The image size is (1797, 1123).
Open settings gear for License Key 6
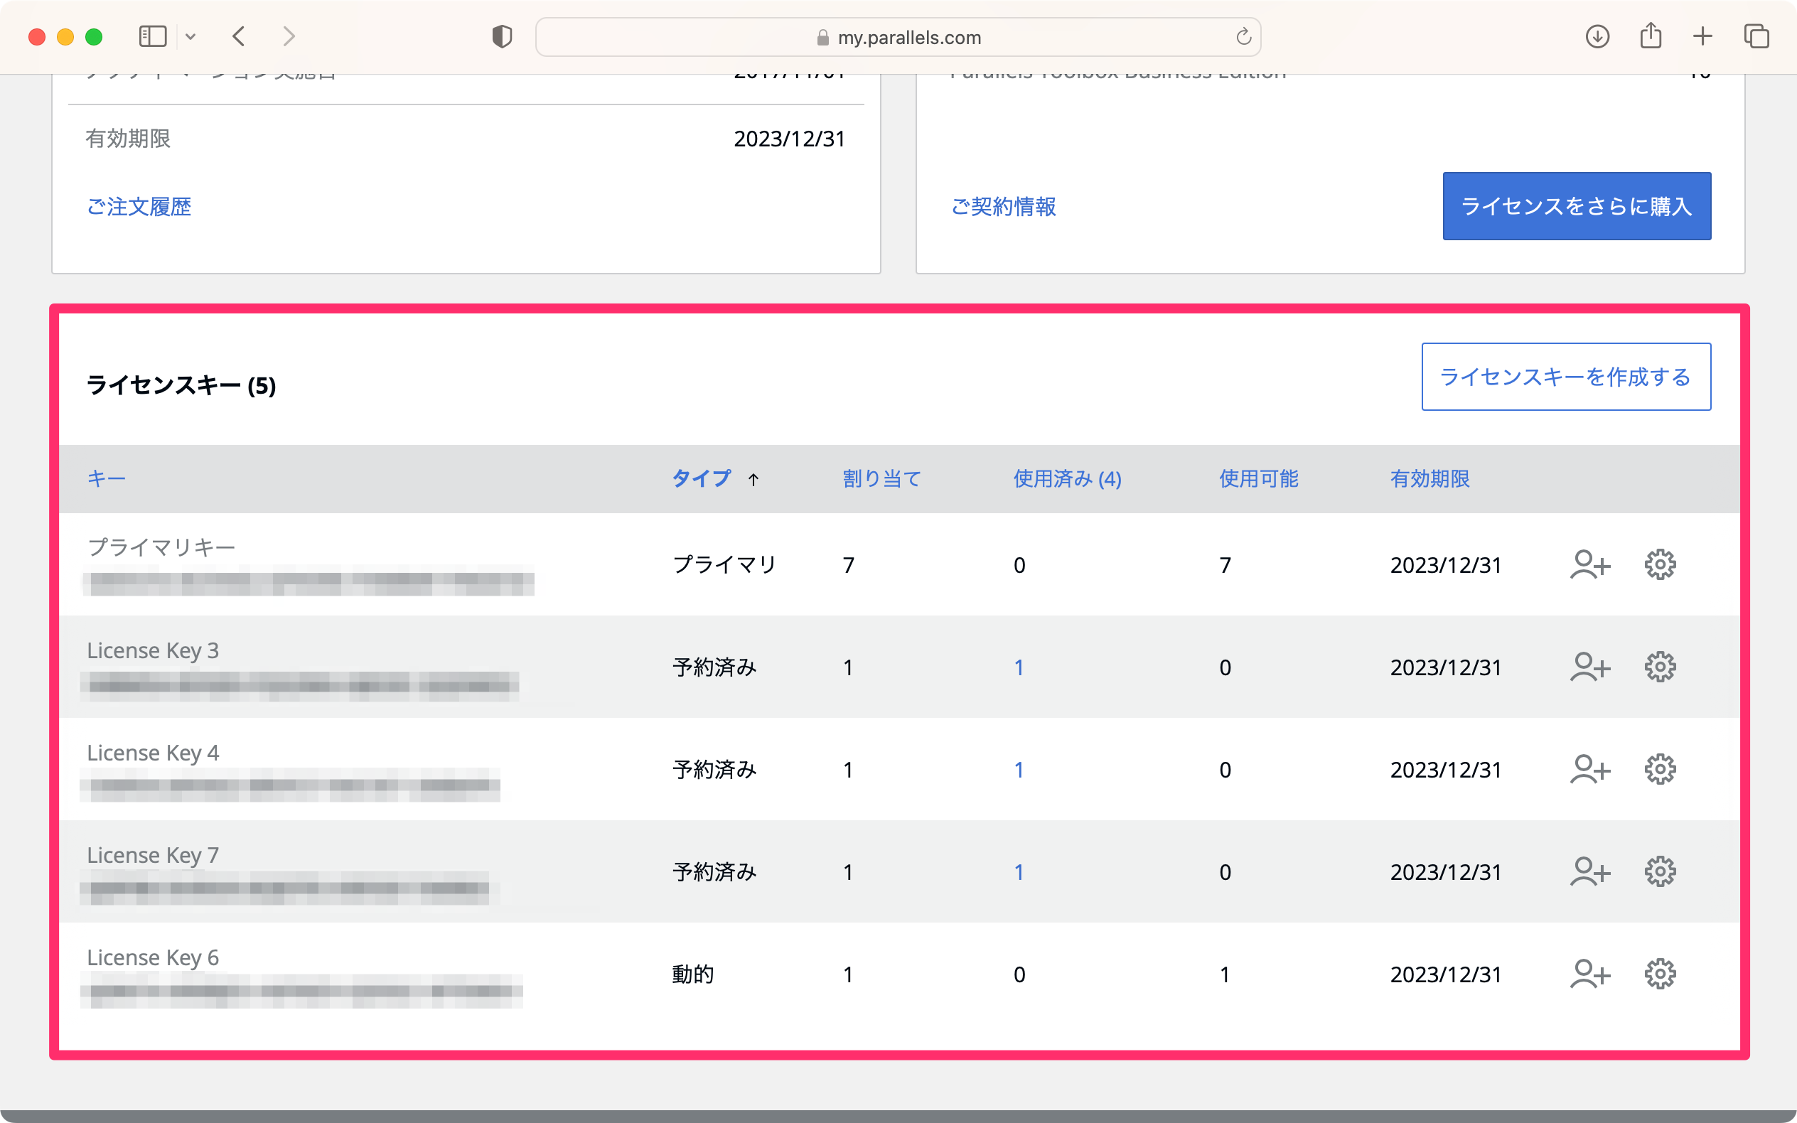[1660, 974]
